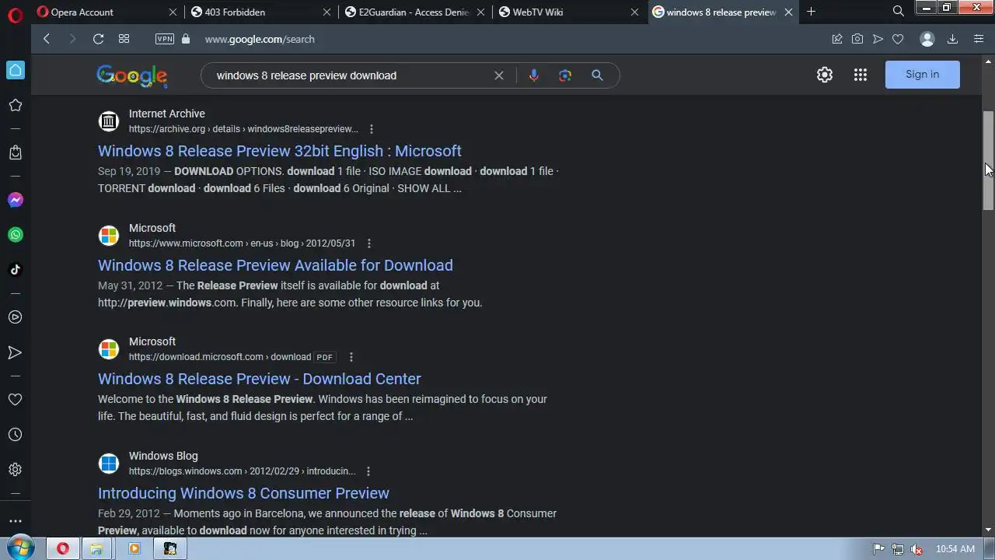
Task: Open the tab islands grid icon
Action: [x=124, y=39]
